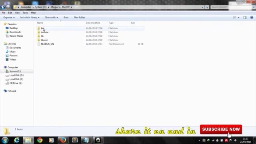Screen dimensions: 256x144
Task: Open Local Disk (D:) in sidebar
Action: [x=16, y=75]
